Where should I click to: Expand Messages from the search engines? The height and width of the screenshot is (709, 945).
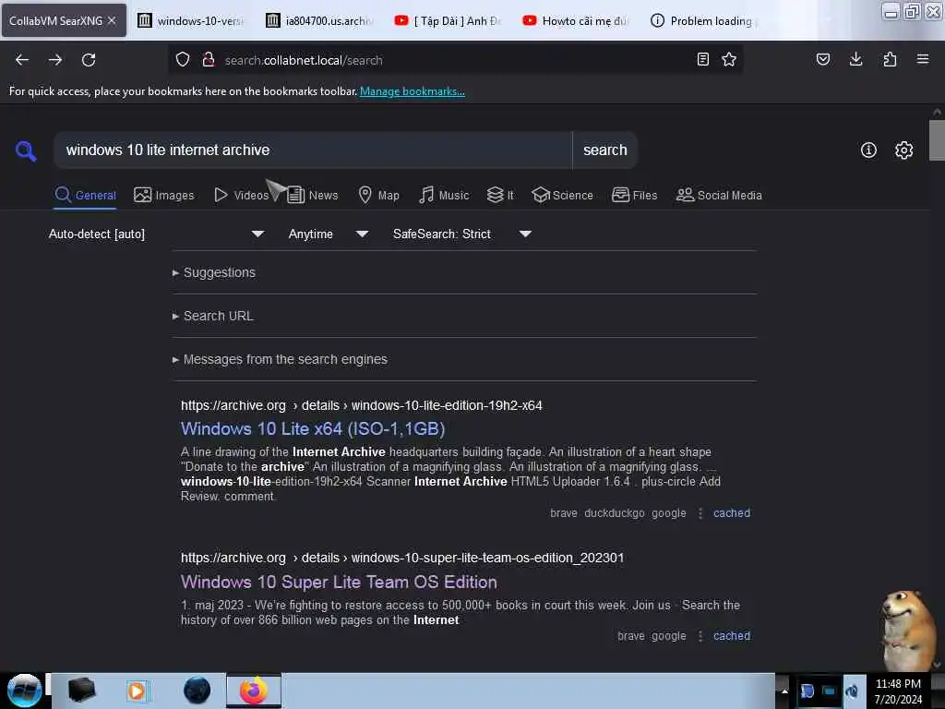[x=280, y=359]
